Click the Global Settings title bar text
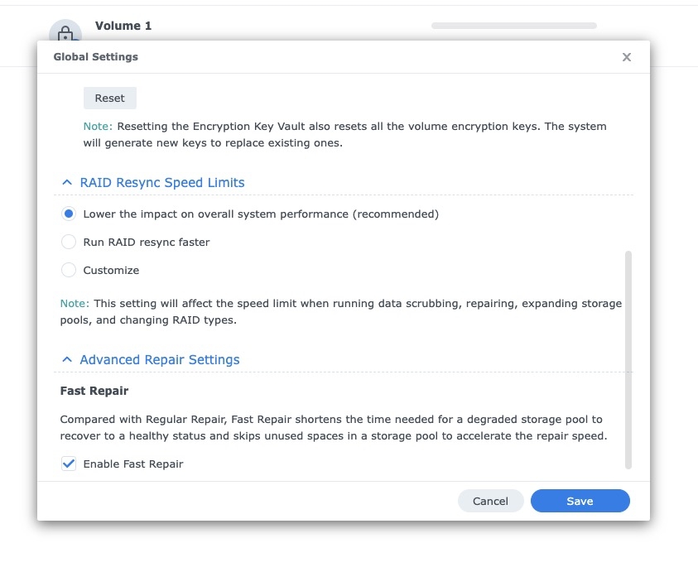This screenshot has height=567, width=698. [x=96, y=57]
